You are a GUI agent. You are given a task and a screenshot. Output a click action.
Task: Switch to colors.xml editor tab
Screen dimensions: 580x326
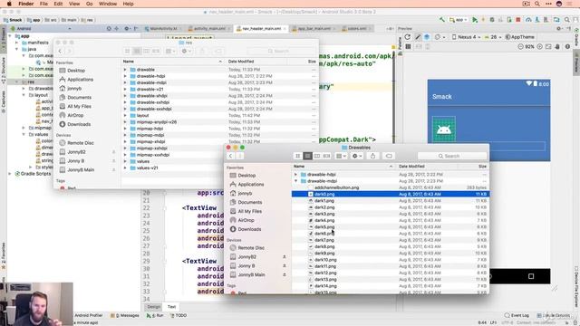pyautogui.click(x=355, y=28)
